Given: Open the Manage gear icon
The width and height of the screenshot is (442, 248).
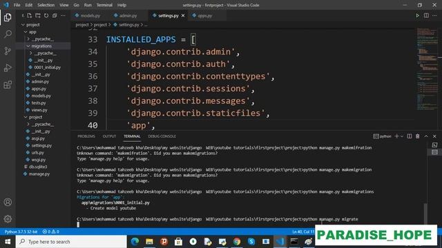Looking at the screenshot, I should (x=8, y=219).
